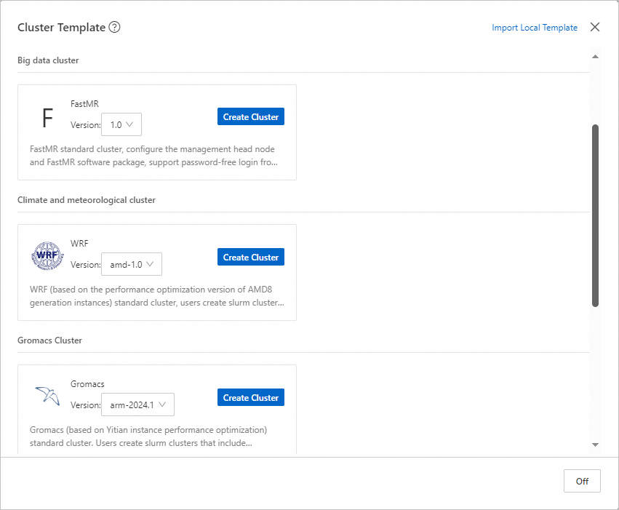Viewport: 619px width, 510px height.
Task: Click the Climate and meteorological cluster heading
Action: (x=87, y=200)
